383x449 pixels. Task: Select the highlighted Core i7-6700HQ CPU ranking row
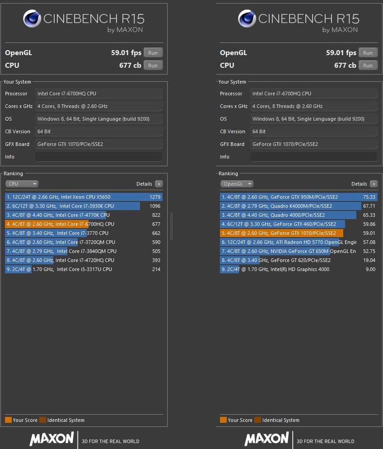(84, 224)
